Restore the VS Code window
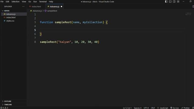 coord(190,2)
